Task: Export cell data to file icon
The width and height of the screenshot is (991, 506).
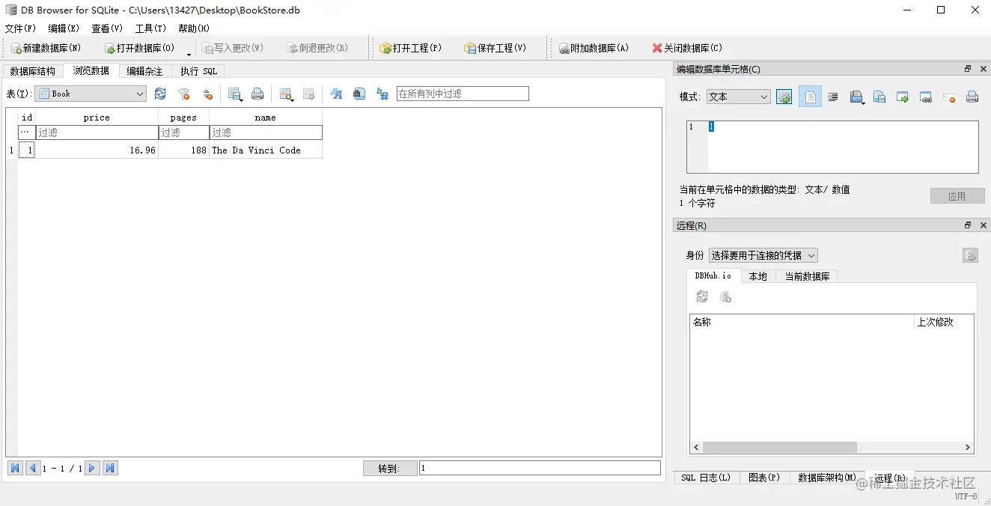Action: point(879,97)
